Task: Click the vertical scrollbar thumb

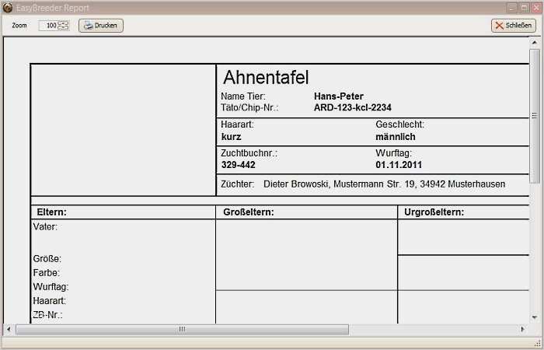Action: (535, 116)
